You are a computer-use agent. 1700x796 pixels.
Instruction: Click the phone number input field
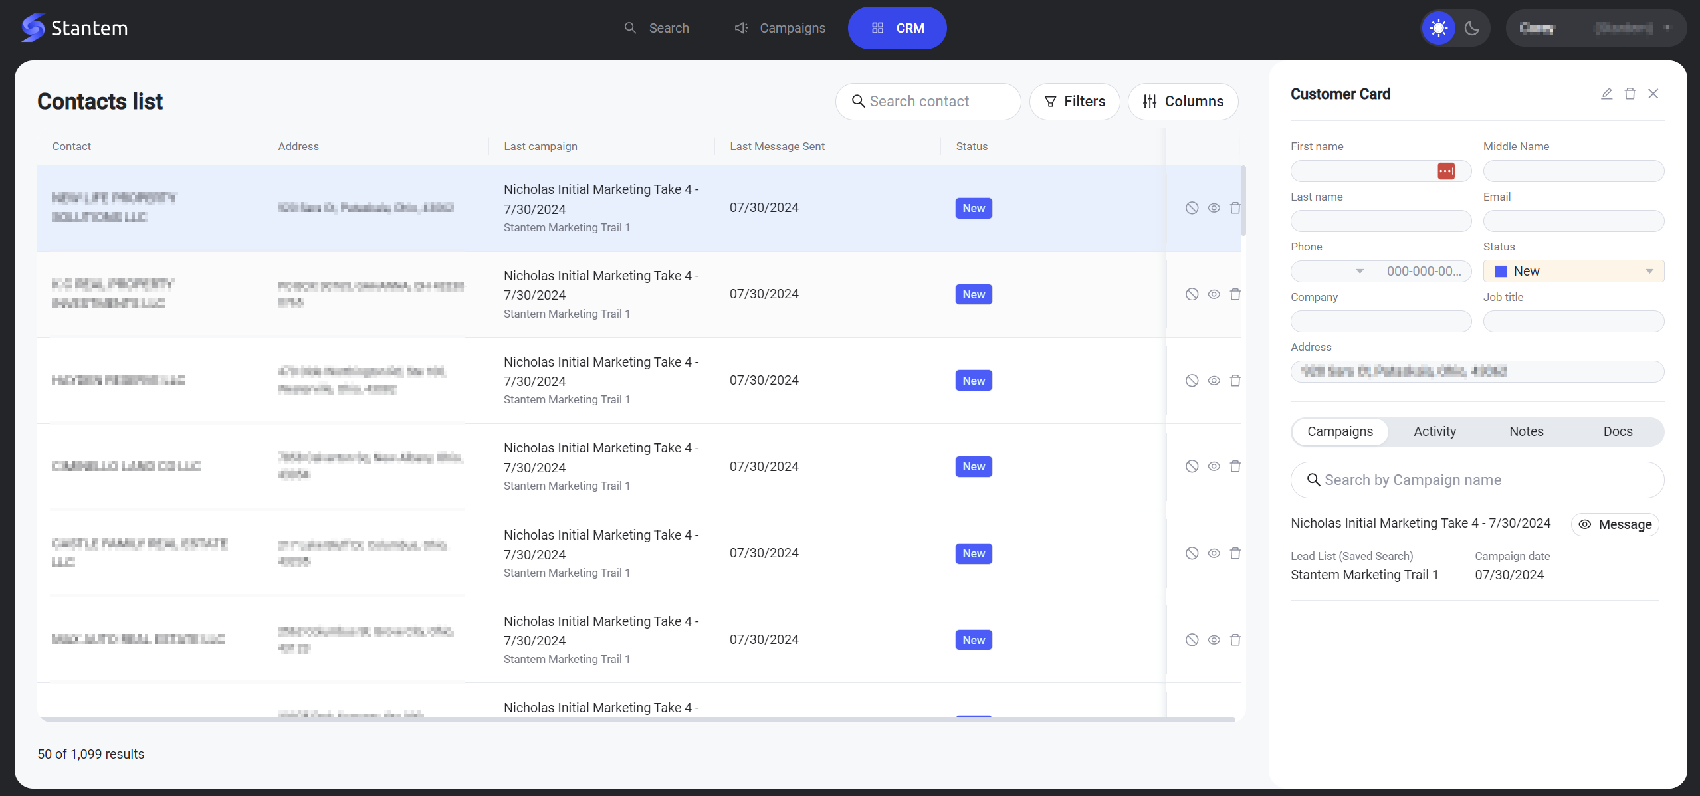(1426, 271)
